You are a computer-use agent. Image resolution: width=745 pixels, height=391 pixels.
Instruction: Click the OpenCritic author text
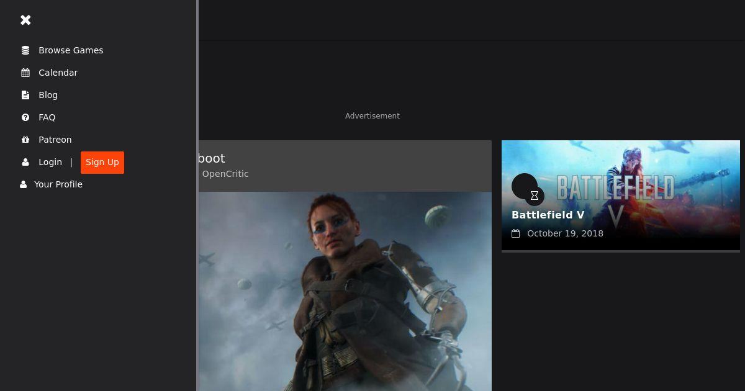(225, 174)
